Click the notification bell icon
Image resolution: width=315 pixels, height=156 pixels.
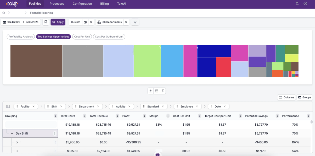(297, 4)
